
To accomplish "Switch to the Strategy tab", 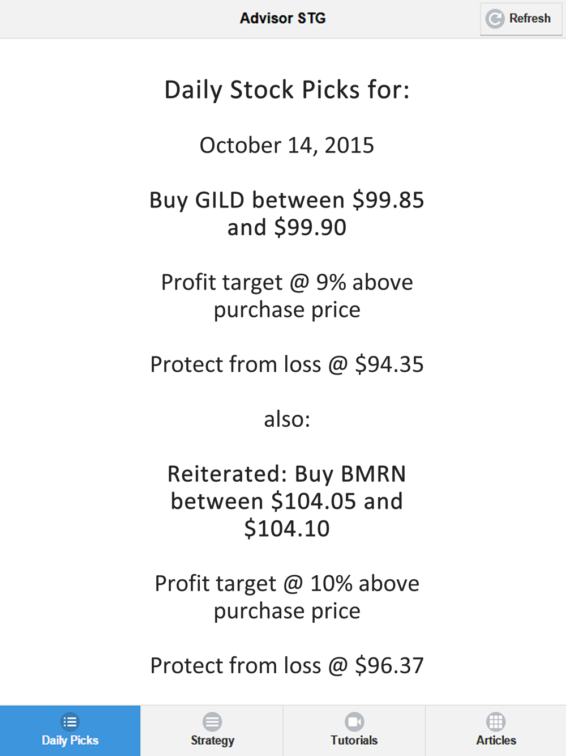I will [x=212, y=730].
